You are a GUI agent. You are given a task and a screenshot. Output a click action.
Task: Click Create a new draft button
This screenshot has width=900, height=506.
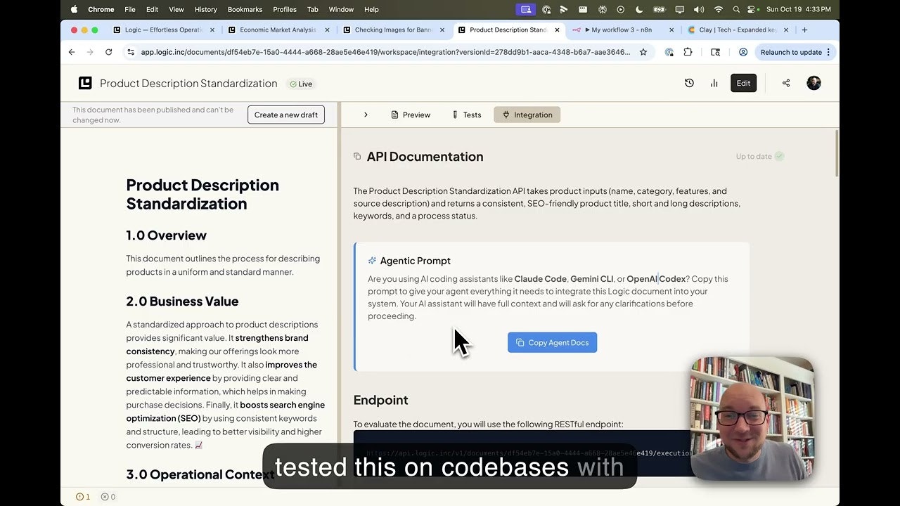[285, 115]
